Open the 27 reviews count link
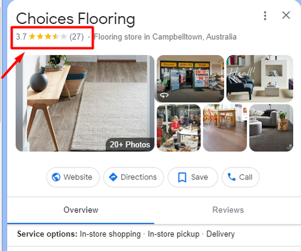 point(76,37)
